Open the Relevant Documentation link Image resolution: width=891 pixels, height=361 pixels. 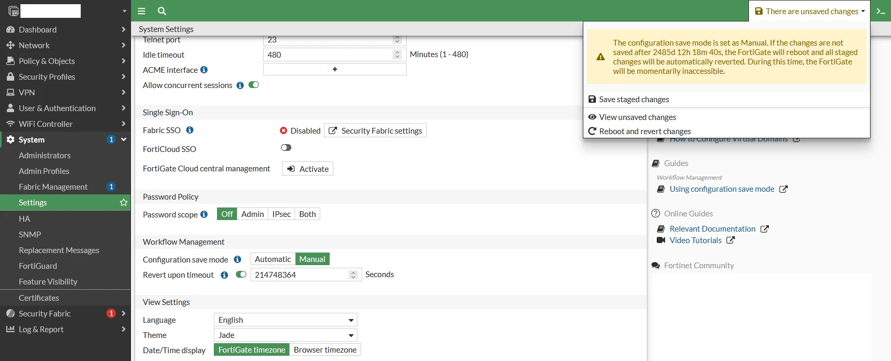click(x=712, y=229)
